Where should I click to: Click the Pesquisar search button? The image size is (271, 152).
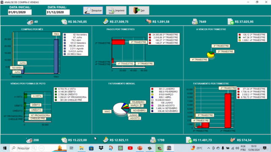point(93,11)
